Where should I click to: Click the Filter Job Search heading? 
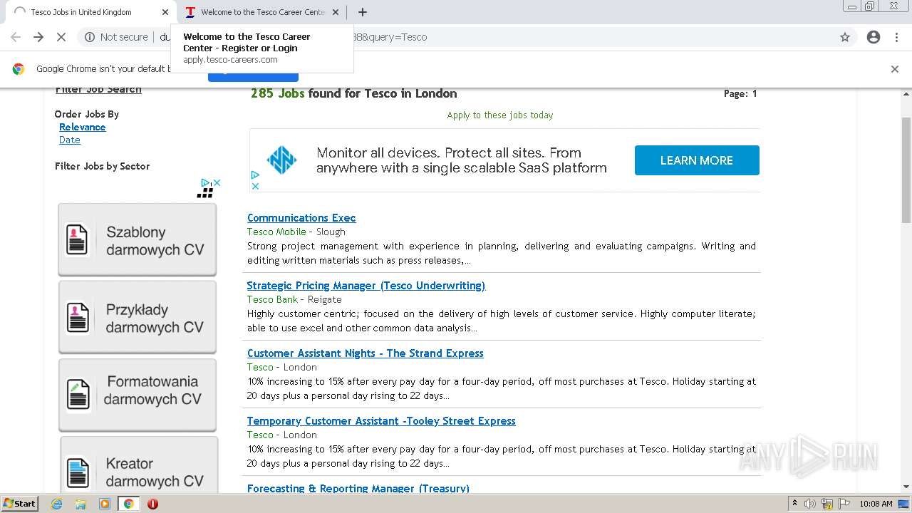pyautogui.click(x=98, y=90)
